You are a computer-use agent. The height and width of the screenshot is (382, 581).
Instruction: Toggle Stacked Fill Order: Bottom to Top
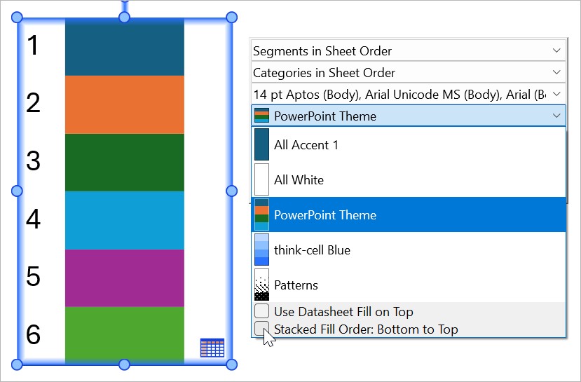point(261,328)
